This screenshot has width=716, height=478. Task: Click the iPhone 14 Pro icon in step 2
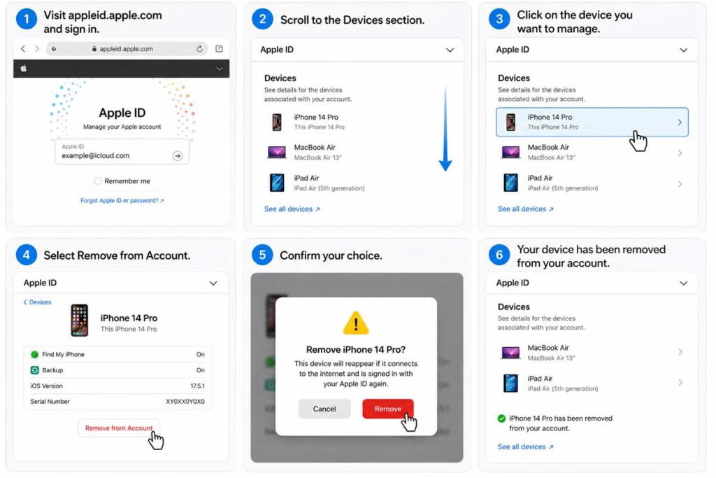pos(277,122)
